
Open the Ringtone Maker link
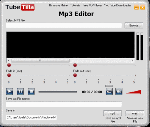tap(59, 5)
